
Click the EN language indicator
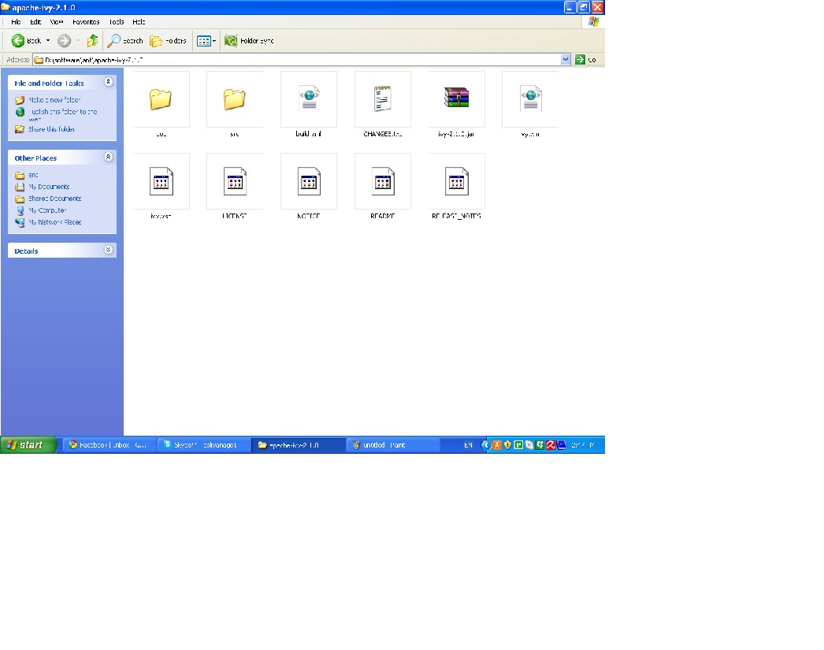pyautogui.click(x=468, y=445)
